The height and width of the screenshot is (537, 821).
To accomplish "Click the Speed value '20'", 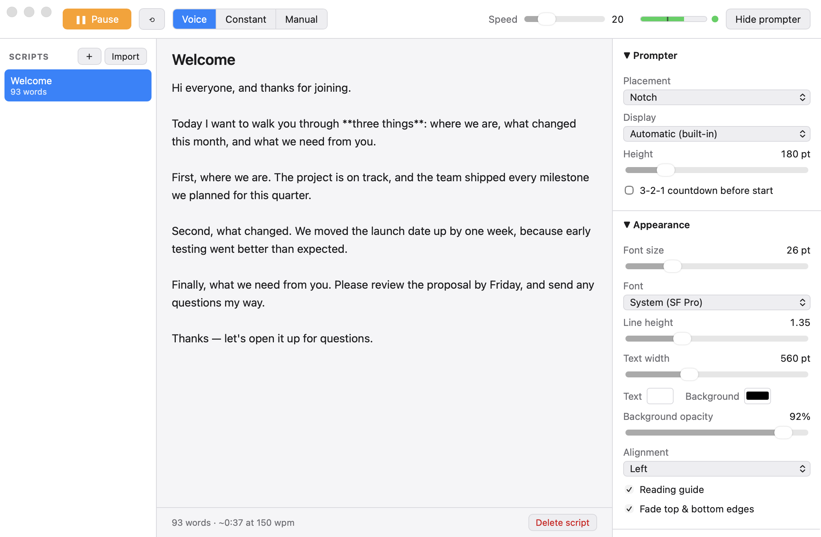I will pos(618,19).
